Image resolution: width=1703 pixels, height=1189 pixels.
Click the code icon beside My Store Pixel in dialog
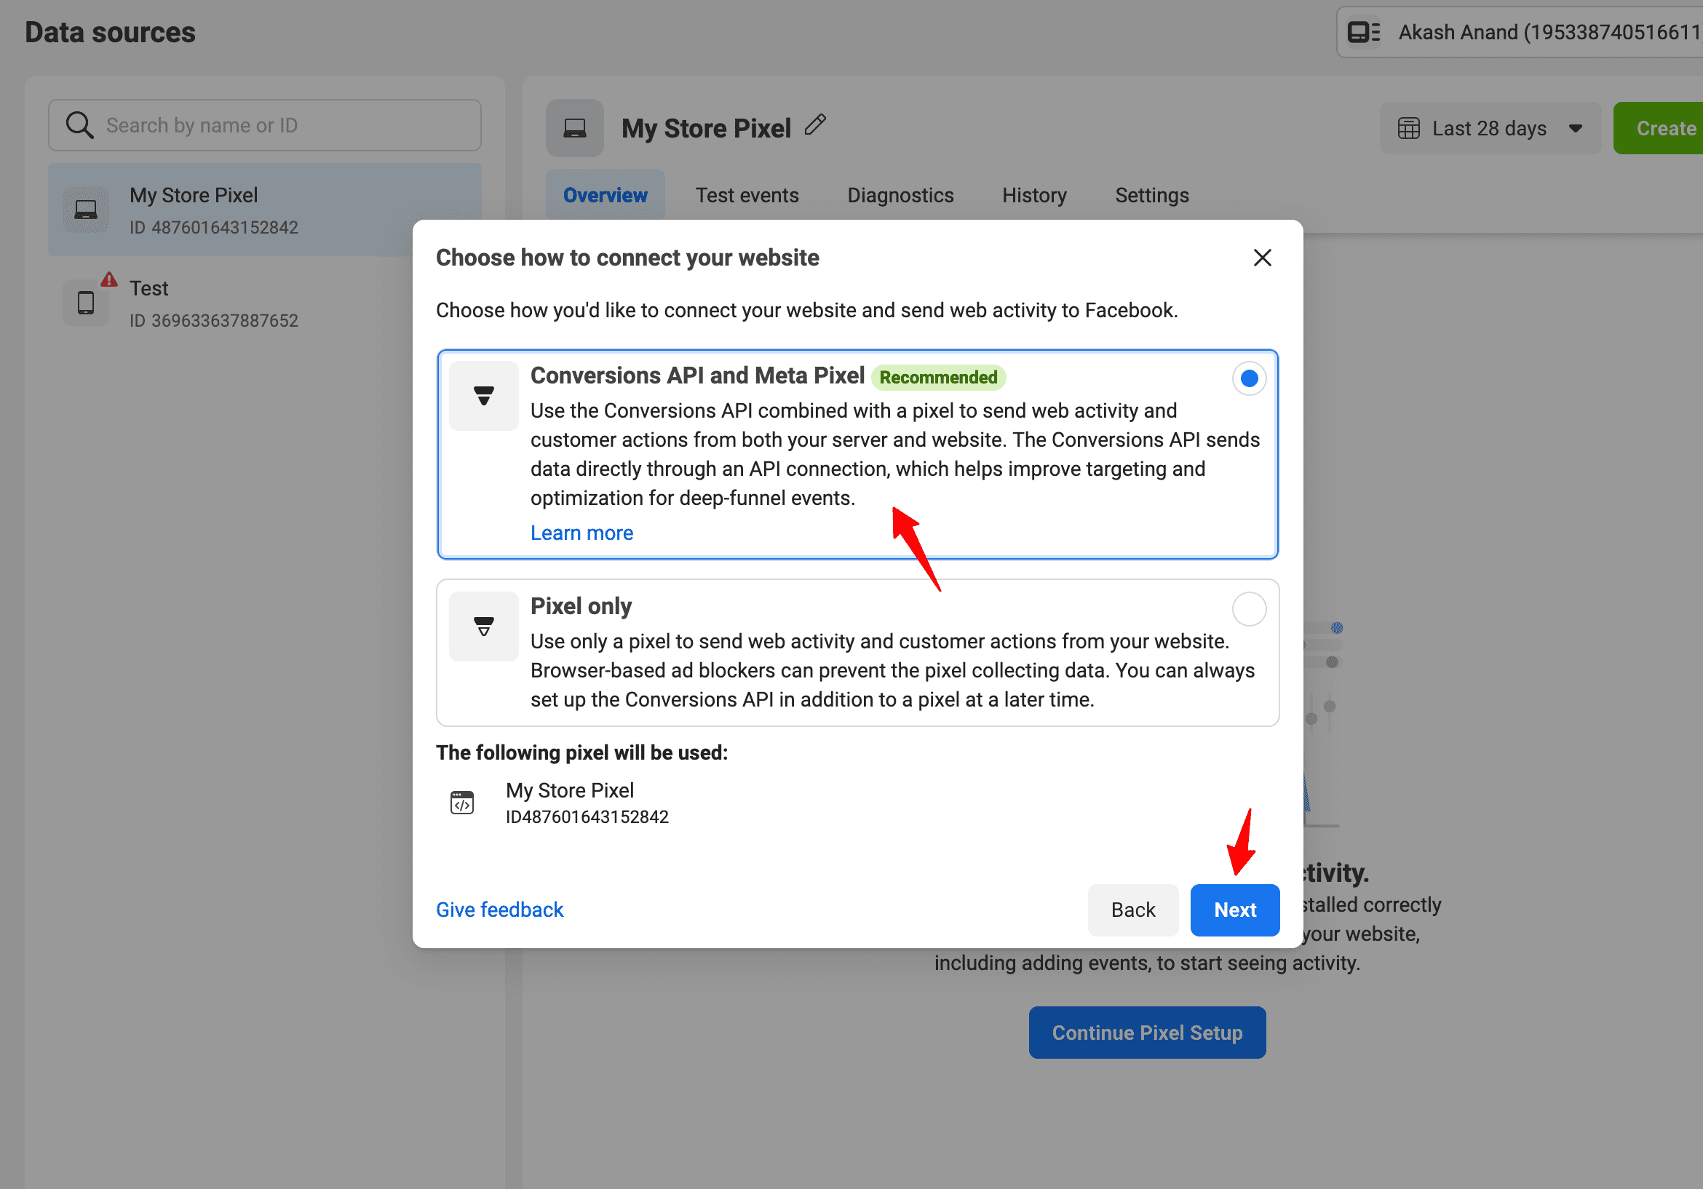461,802
